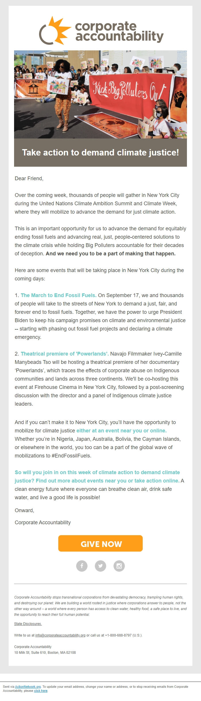Open the Instagram social icon

(119, 566)
